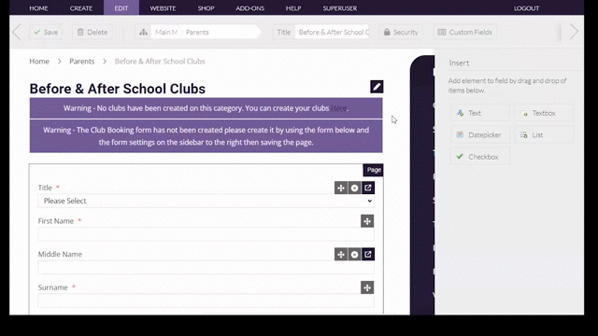Click the move icon on Middle Name field

pos(341,255)
